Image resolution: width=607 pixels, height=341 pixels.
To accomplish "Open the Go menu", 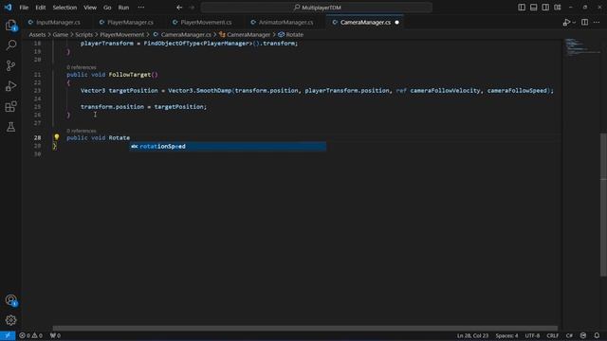I will (x=107, y=8).
